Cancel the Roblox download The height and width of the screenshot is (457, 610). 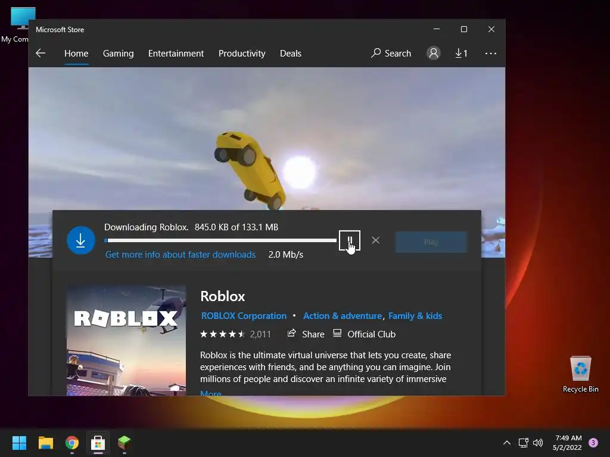pos(375,240)
